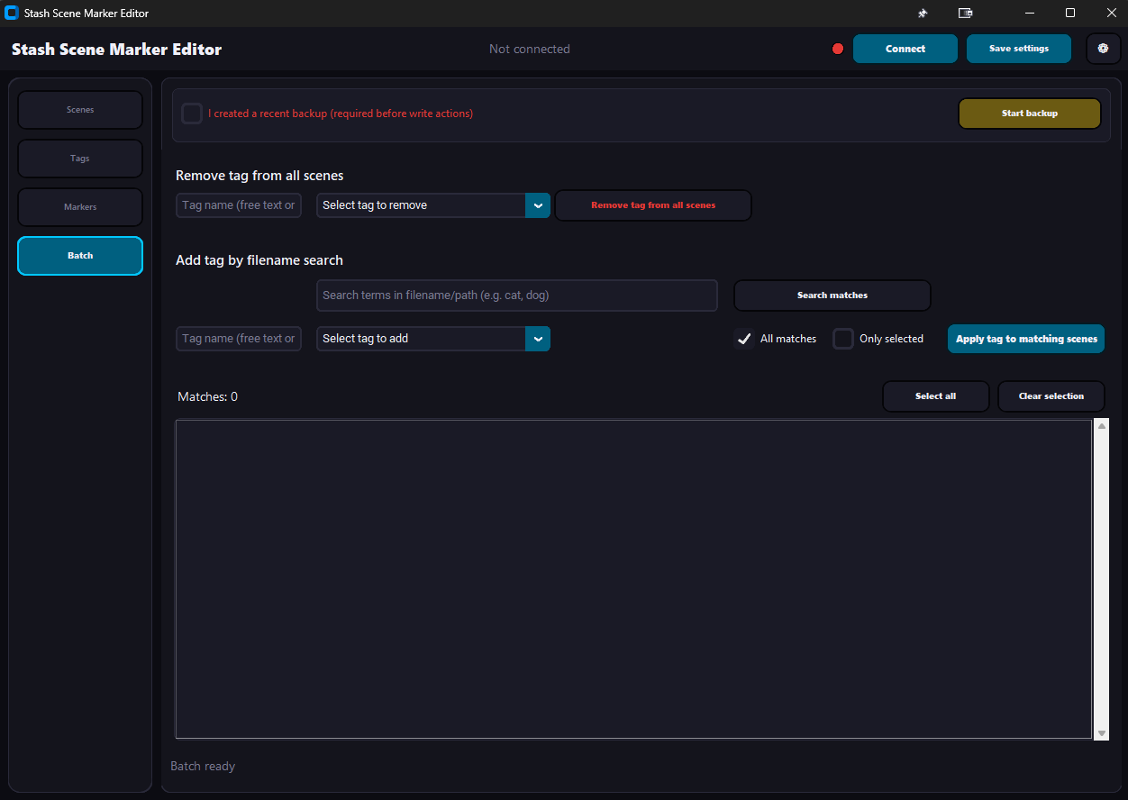Click the scrollbar up arrow in matches list
Viewport: 1128px width, 800px height.
tap(1101, 426)
